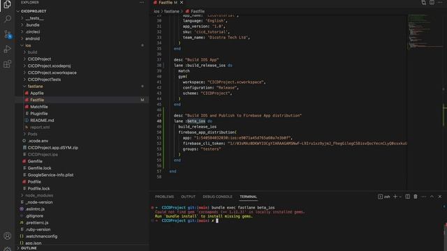Close the Fastfile editor tab
Screen dimensions: 447x251
point(182,3)
